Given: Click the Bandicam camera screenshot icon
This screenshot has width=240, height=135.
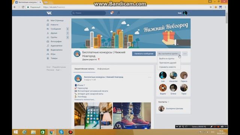Looking at the screenshot, I should (x=222, y=127).
